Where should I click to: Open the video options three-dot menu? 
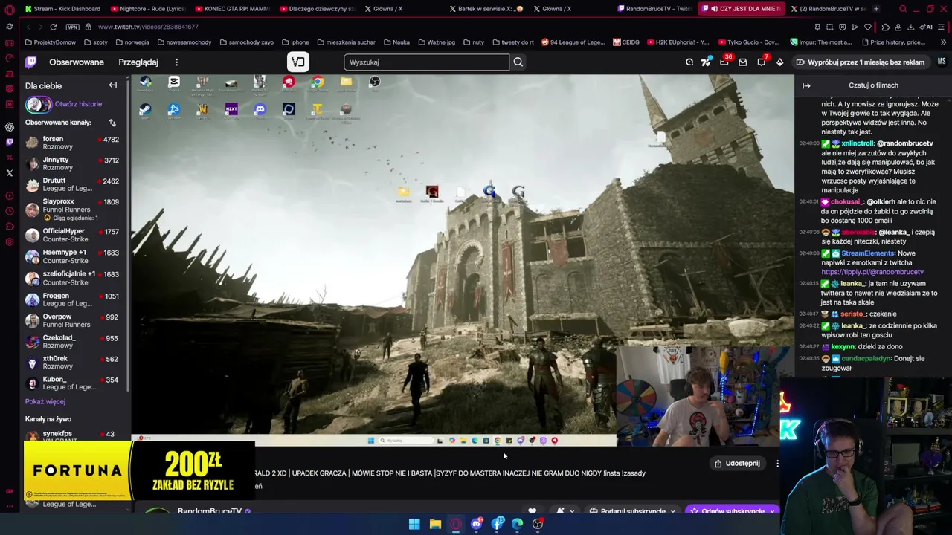pyautogui.click(x=777, y=463)
